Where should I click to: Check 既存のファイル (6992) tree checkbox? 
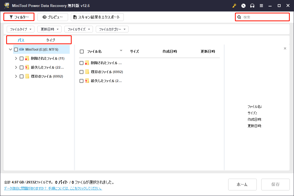[22, 76]
